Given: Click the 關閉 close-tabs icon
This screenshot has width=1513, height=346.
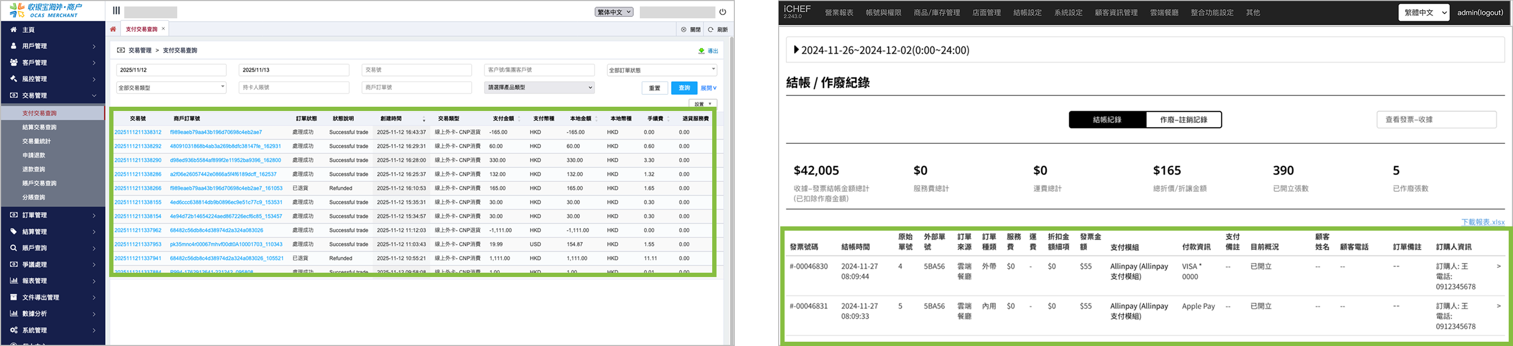Looking at the screenshot, I should [x=684, y=29].
